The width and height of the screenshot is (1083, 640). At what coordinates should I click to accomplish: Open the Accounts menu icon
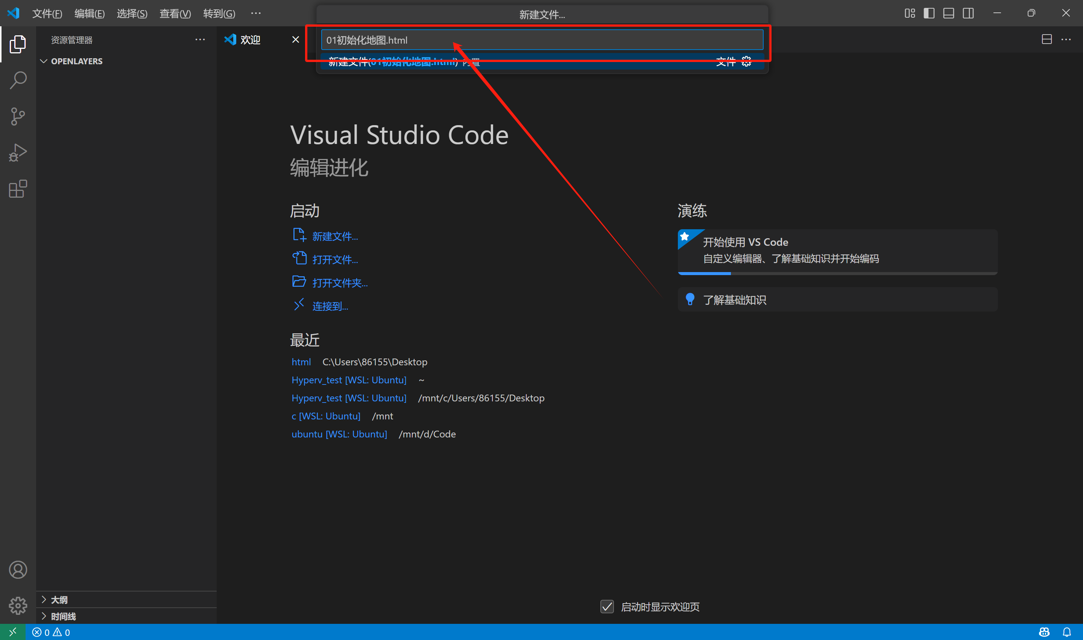click(18, 570)
